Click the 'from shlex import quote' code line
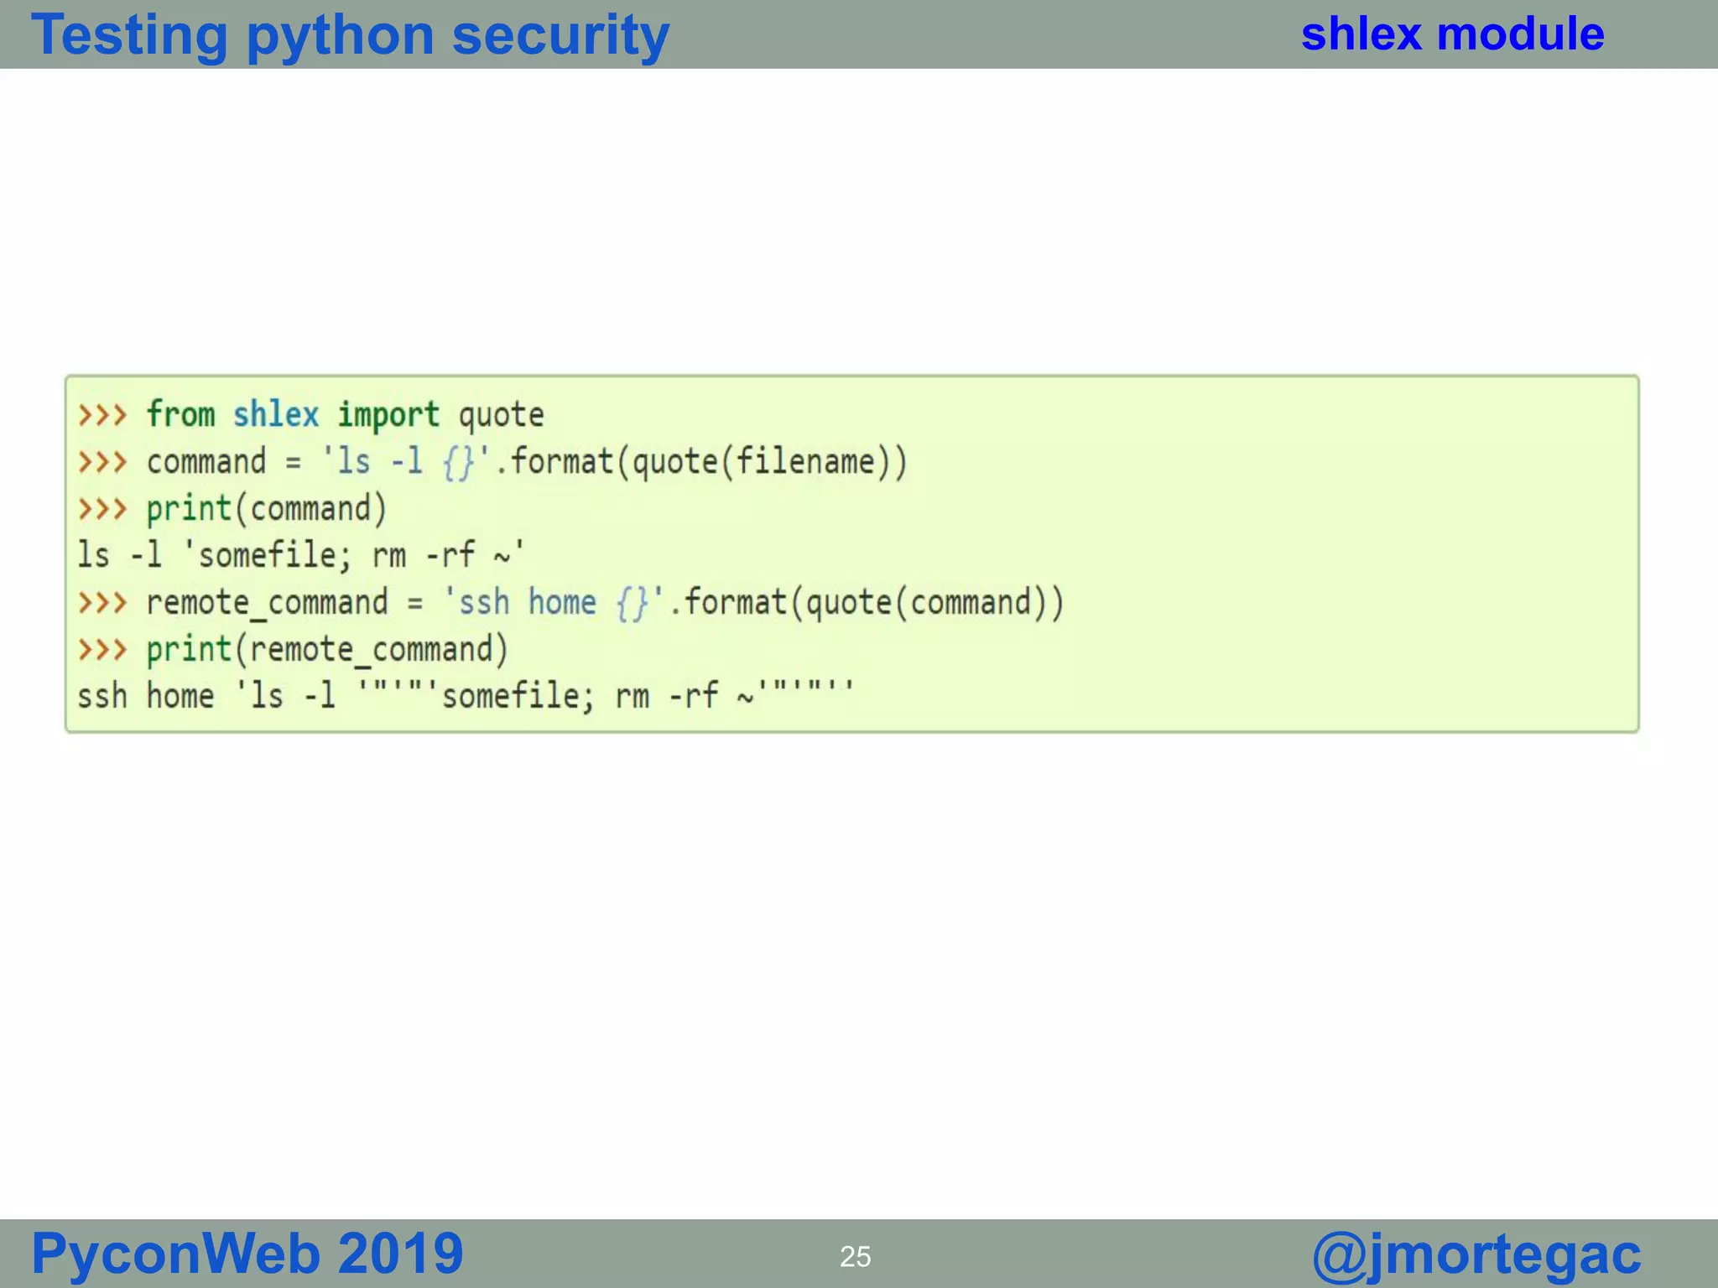Image resolution: width=1718 pixels, height=1288 pixels. click(x=311, y=414)
